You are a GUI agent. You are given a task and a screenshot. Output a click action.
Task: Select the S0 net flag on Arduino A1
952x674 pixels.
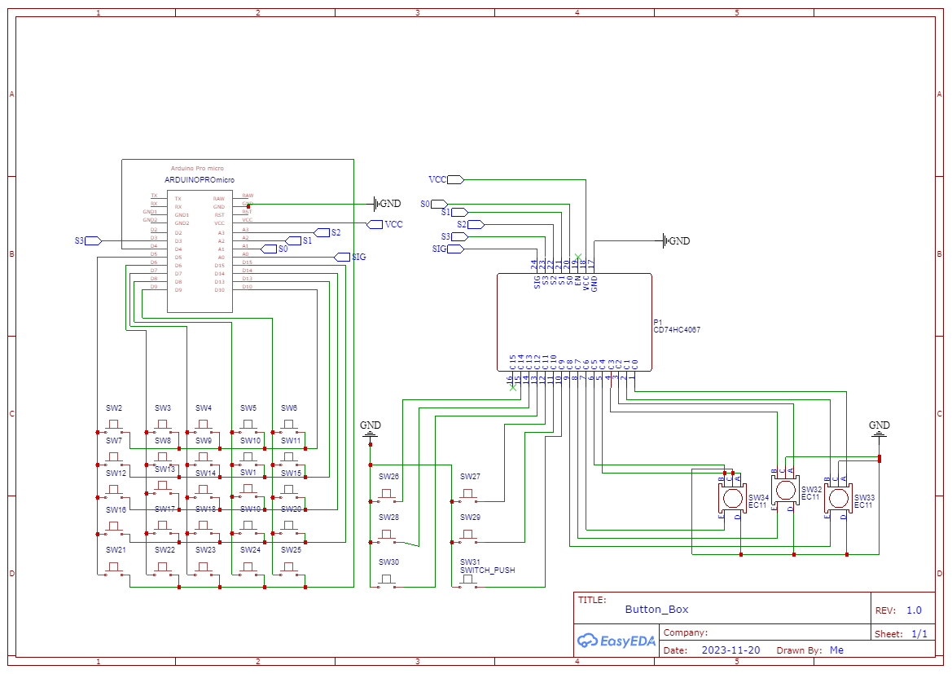tap(274, 249)
